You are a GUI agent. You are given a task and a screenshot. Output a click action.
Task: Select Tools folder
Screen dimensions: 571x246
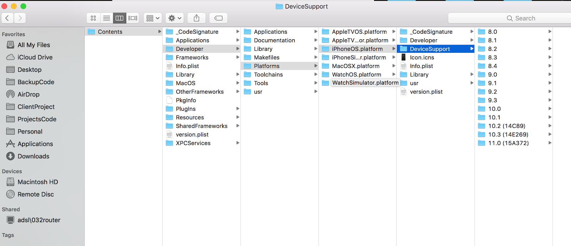[x=280, y=83]
